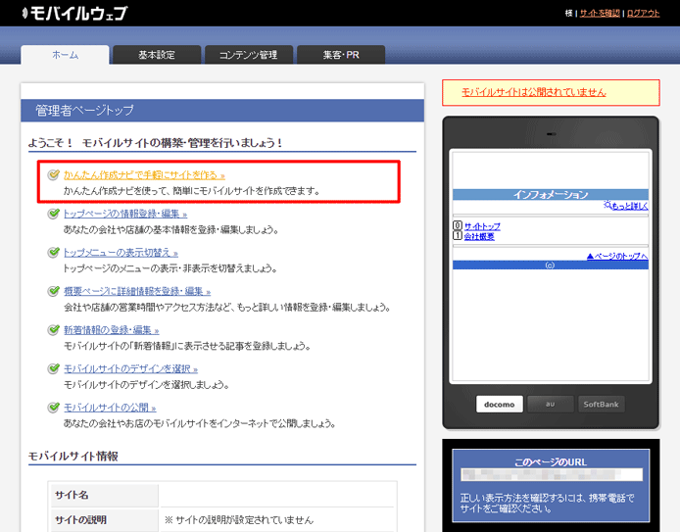The height and width of the screenshot is (532, 680).
Task: Click checkmark icon beside かんたん作成ナビ link
Action: pos(54,174)
